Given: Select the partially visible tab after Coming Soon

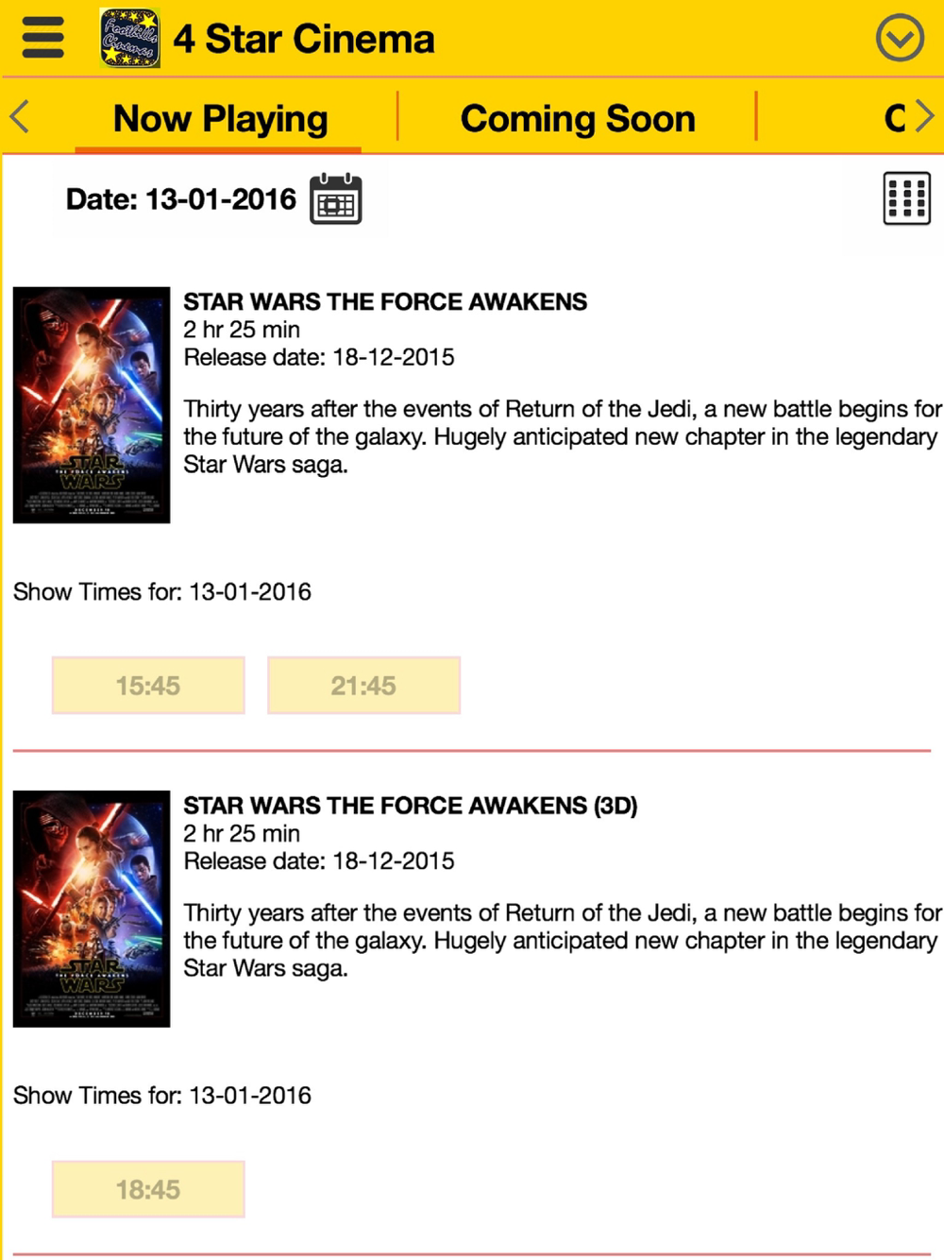Looking at the screenshot, I should [x=893, y=119].
